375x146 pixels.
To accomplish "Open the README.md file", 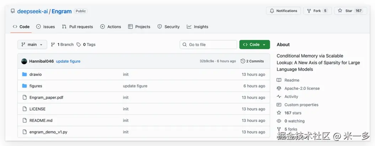I will tap(41, 120).
